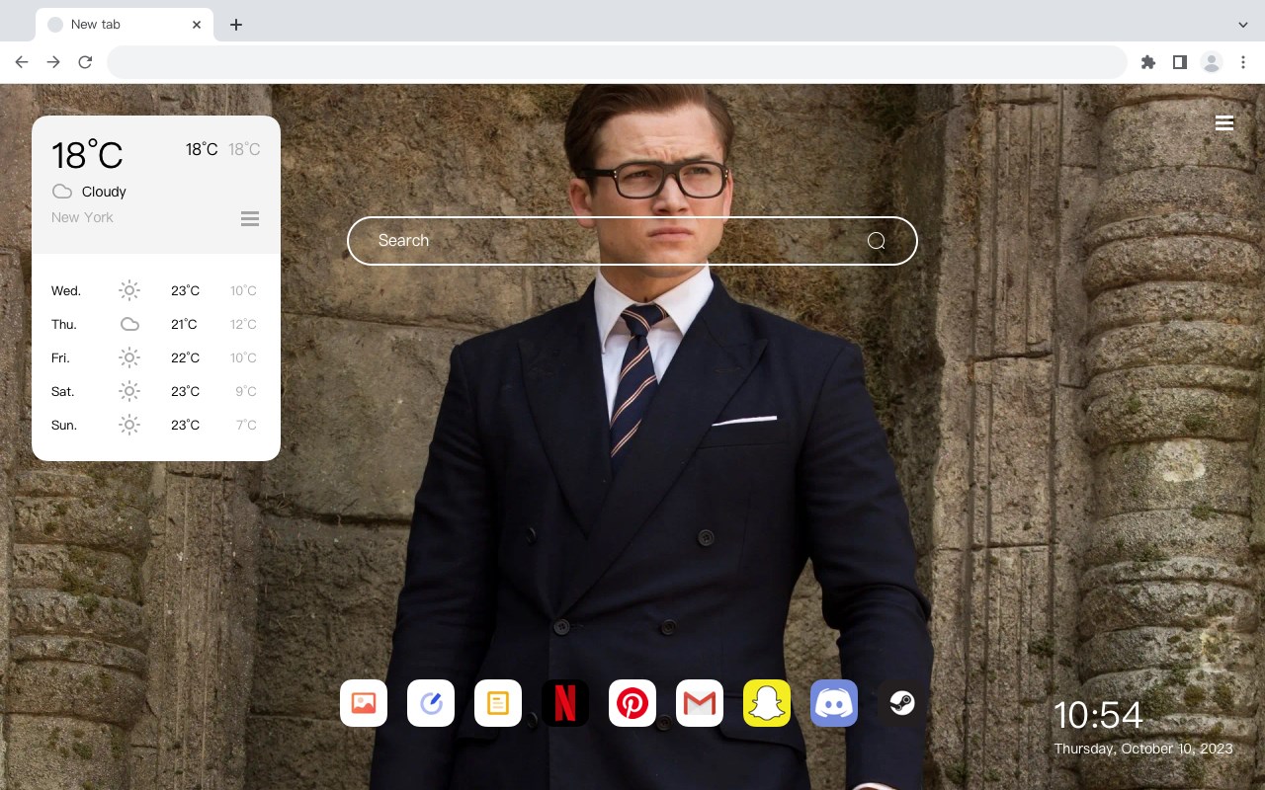Open the Discord shortcut
Image resolution: width=1265 pixels, height=790 pixels.
pyautogui.click(x=834, y=703)
